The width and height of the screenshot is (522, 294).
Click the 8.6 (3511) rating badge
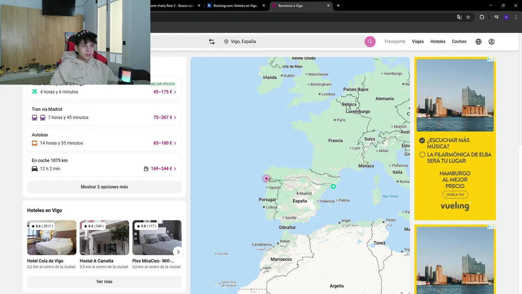point(42,226)
